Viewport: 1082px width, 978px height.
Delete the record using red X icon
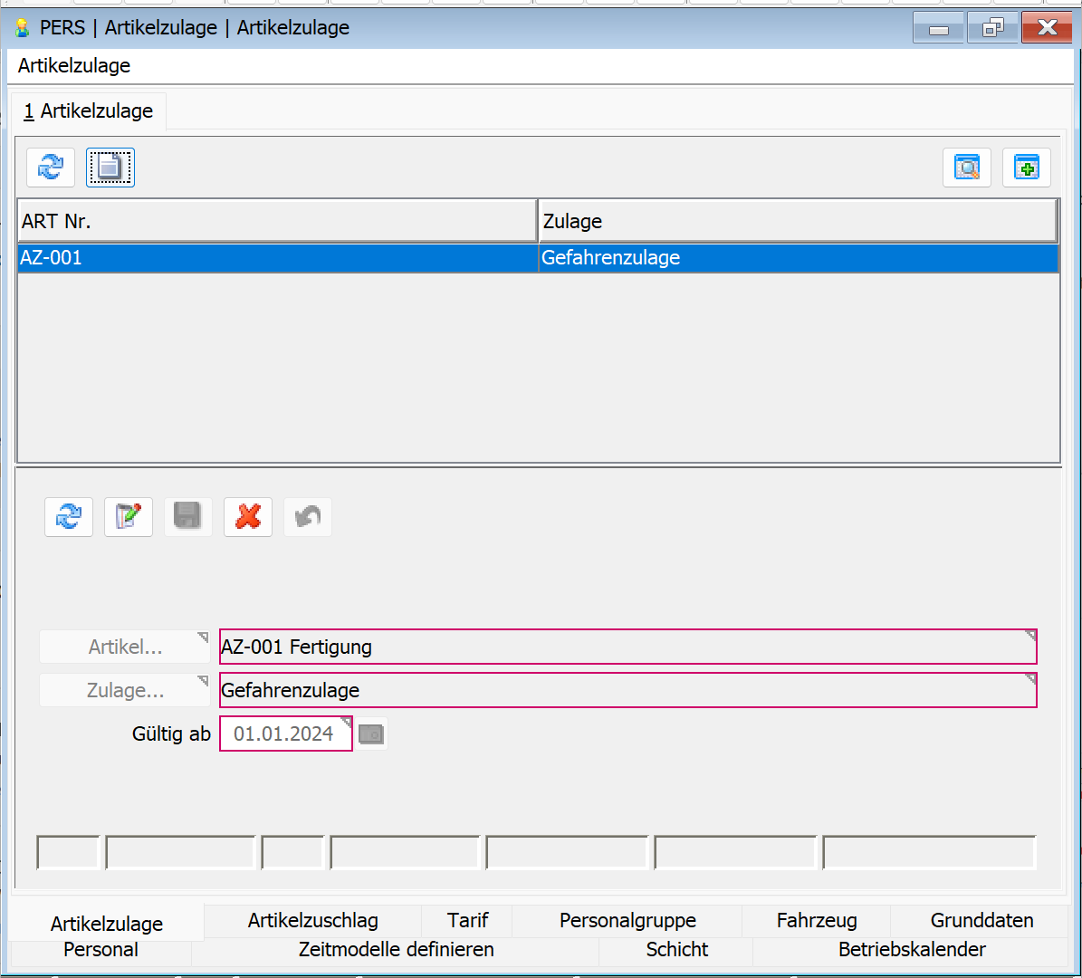click(x=248, y=517)
